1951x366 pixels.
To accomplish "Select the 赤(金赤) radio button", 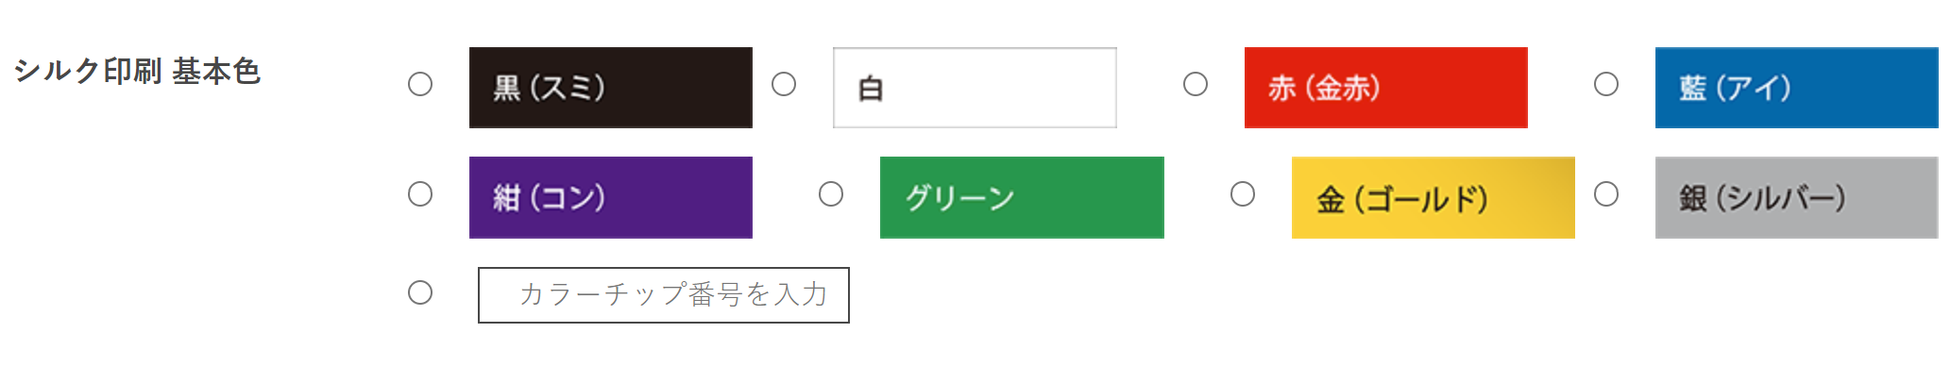I will point(1196,84).
